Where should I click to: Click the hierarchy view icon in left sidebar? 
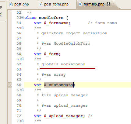click(1, 14)
